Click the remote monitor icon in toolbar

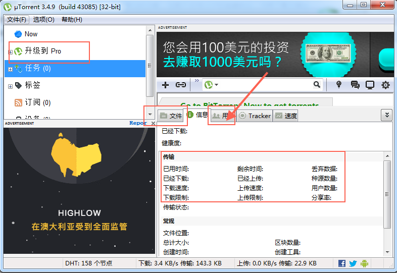coord(370,85)
